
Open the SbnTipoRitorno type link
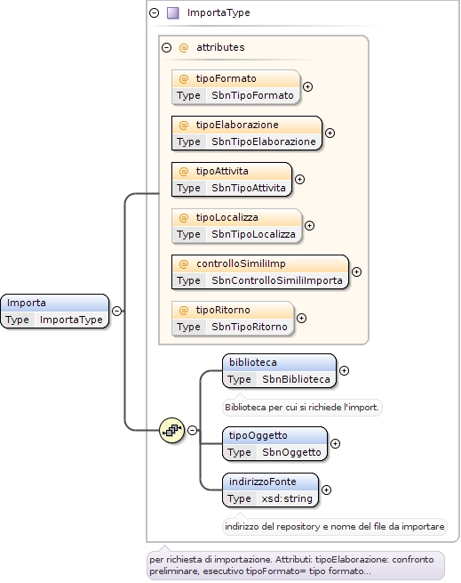250,327
